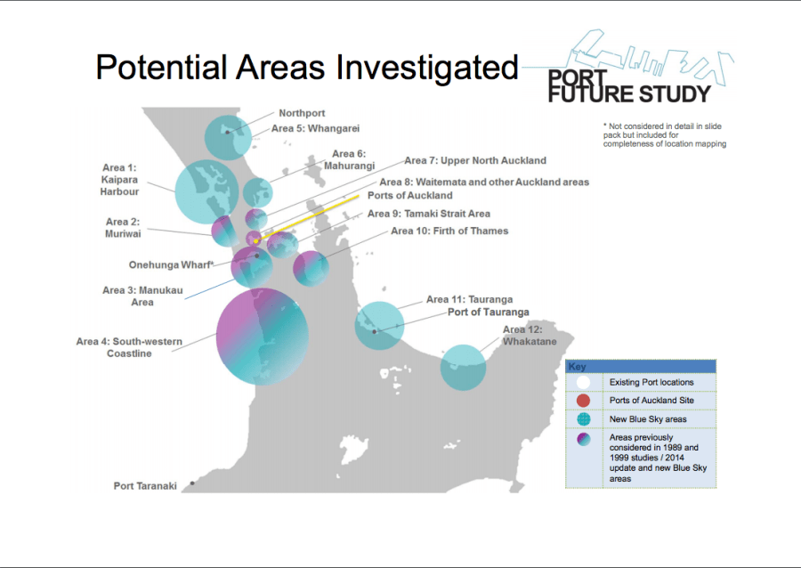Click the Whangarei circle near Northport
This screenshot has width=801, height=568.
230,136
